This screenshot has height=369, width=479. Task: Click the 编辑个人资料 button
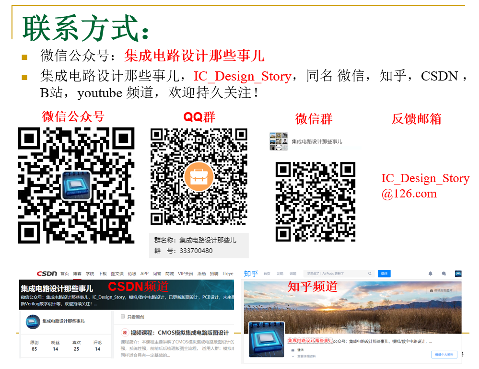[x=444, y=354]
